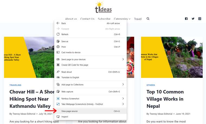Click the Print printer icon
This screenshot has height=124, width=206.
(58, 47)
